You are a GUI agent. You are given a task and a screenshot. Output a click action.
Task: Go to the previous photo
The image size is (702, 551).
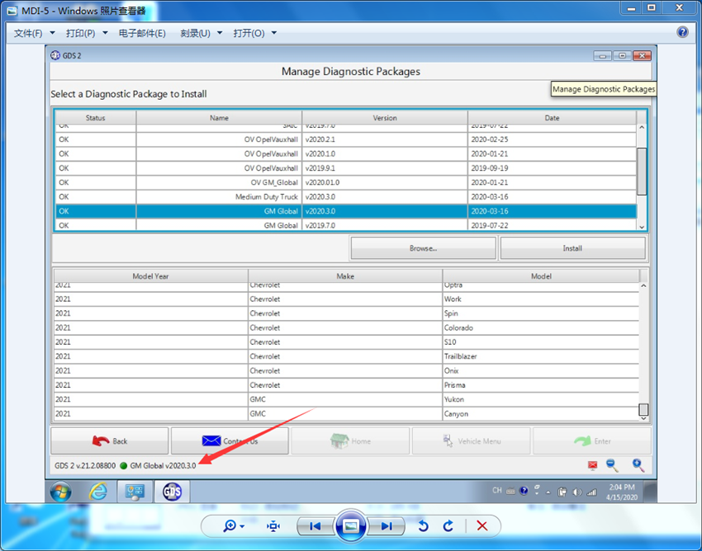(x=315, y=526)
